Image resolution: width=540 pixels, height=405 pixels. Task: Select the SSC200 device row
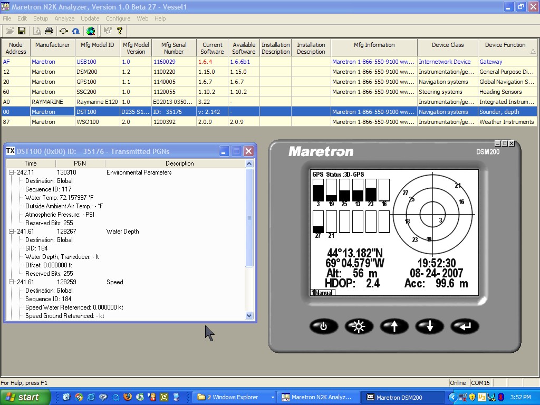click(269, 92)
